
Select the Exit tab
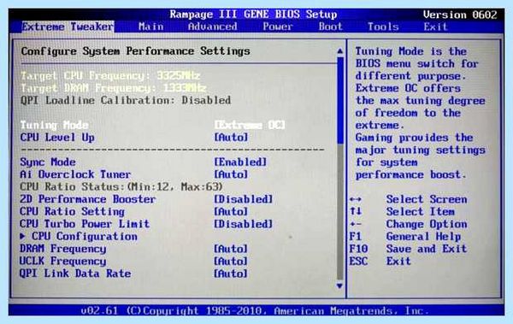[435, 27]
